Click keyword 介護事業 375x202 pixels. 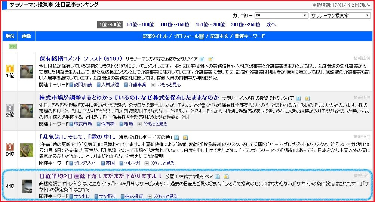pyautogui.click(x=137, y=84)
